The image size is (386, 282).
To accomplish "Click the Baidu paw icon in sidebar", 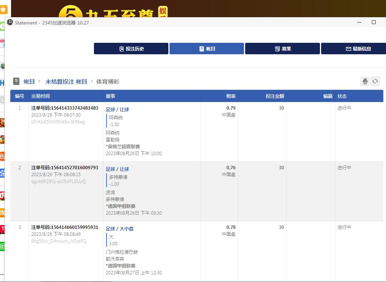I will click(x=2, y=173).
